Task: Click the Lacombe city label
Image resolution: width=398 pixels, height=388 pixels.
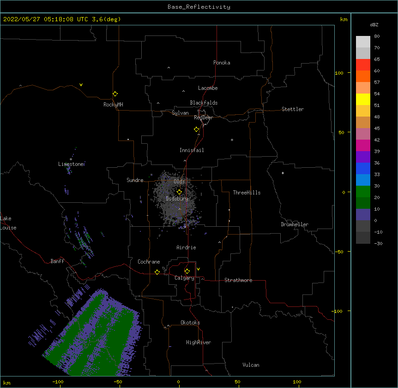Action: tap(208, 88)
